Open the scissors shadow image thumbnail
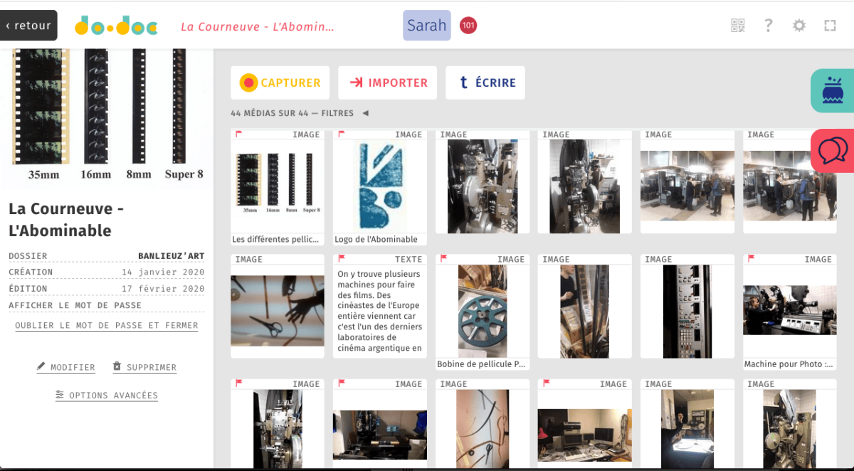Screen dimensions: 854x471 point(278,306)
